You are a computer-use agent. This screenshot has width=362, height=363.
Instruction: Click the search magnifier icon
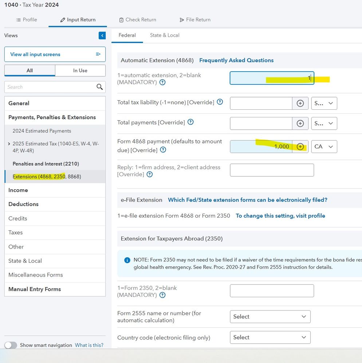click(99, 87)
